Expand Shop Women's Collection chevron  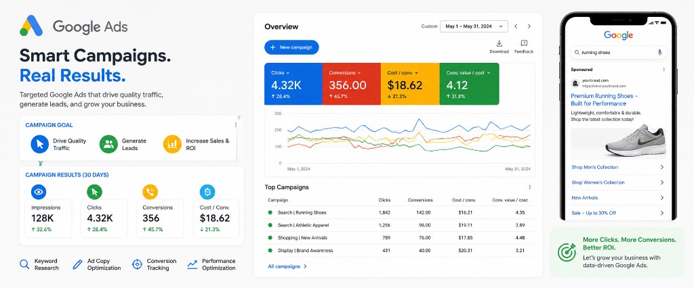662,183
